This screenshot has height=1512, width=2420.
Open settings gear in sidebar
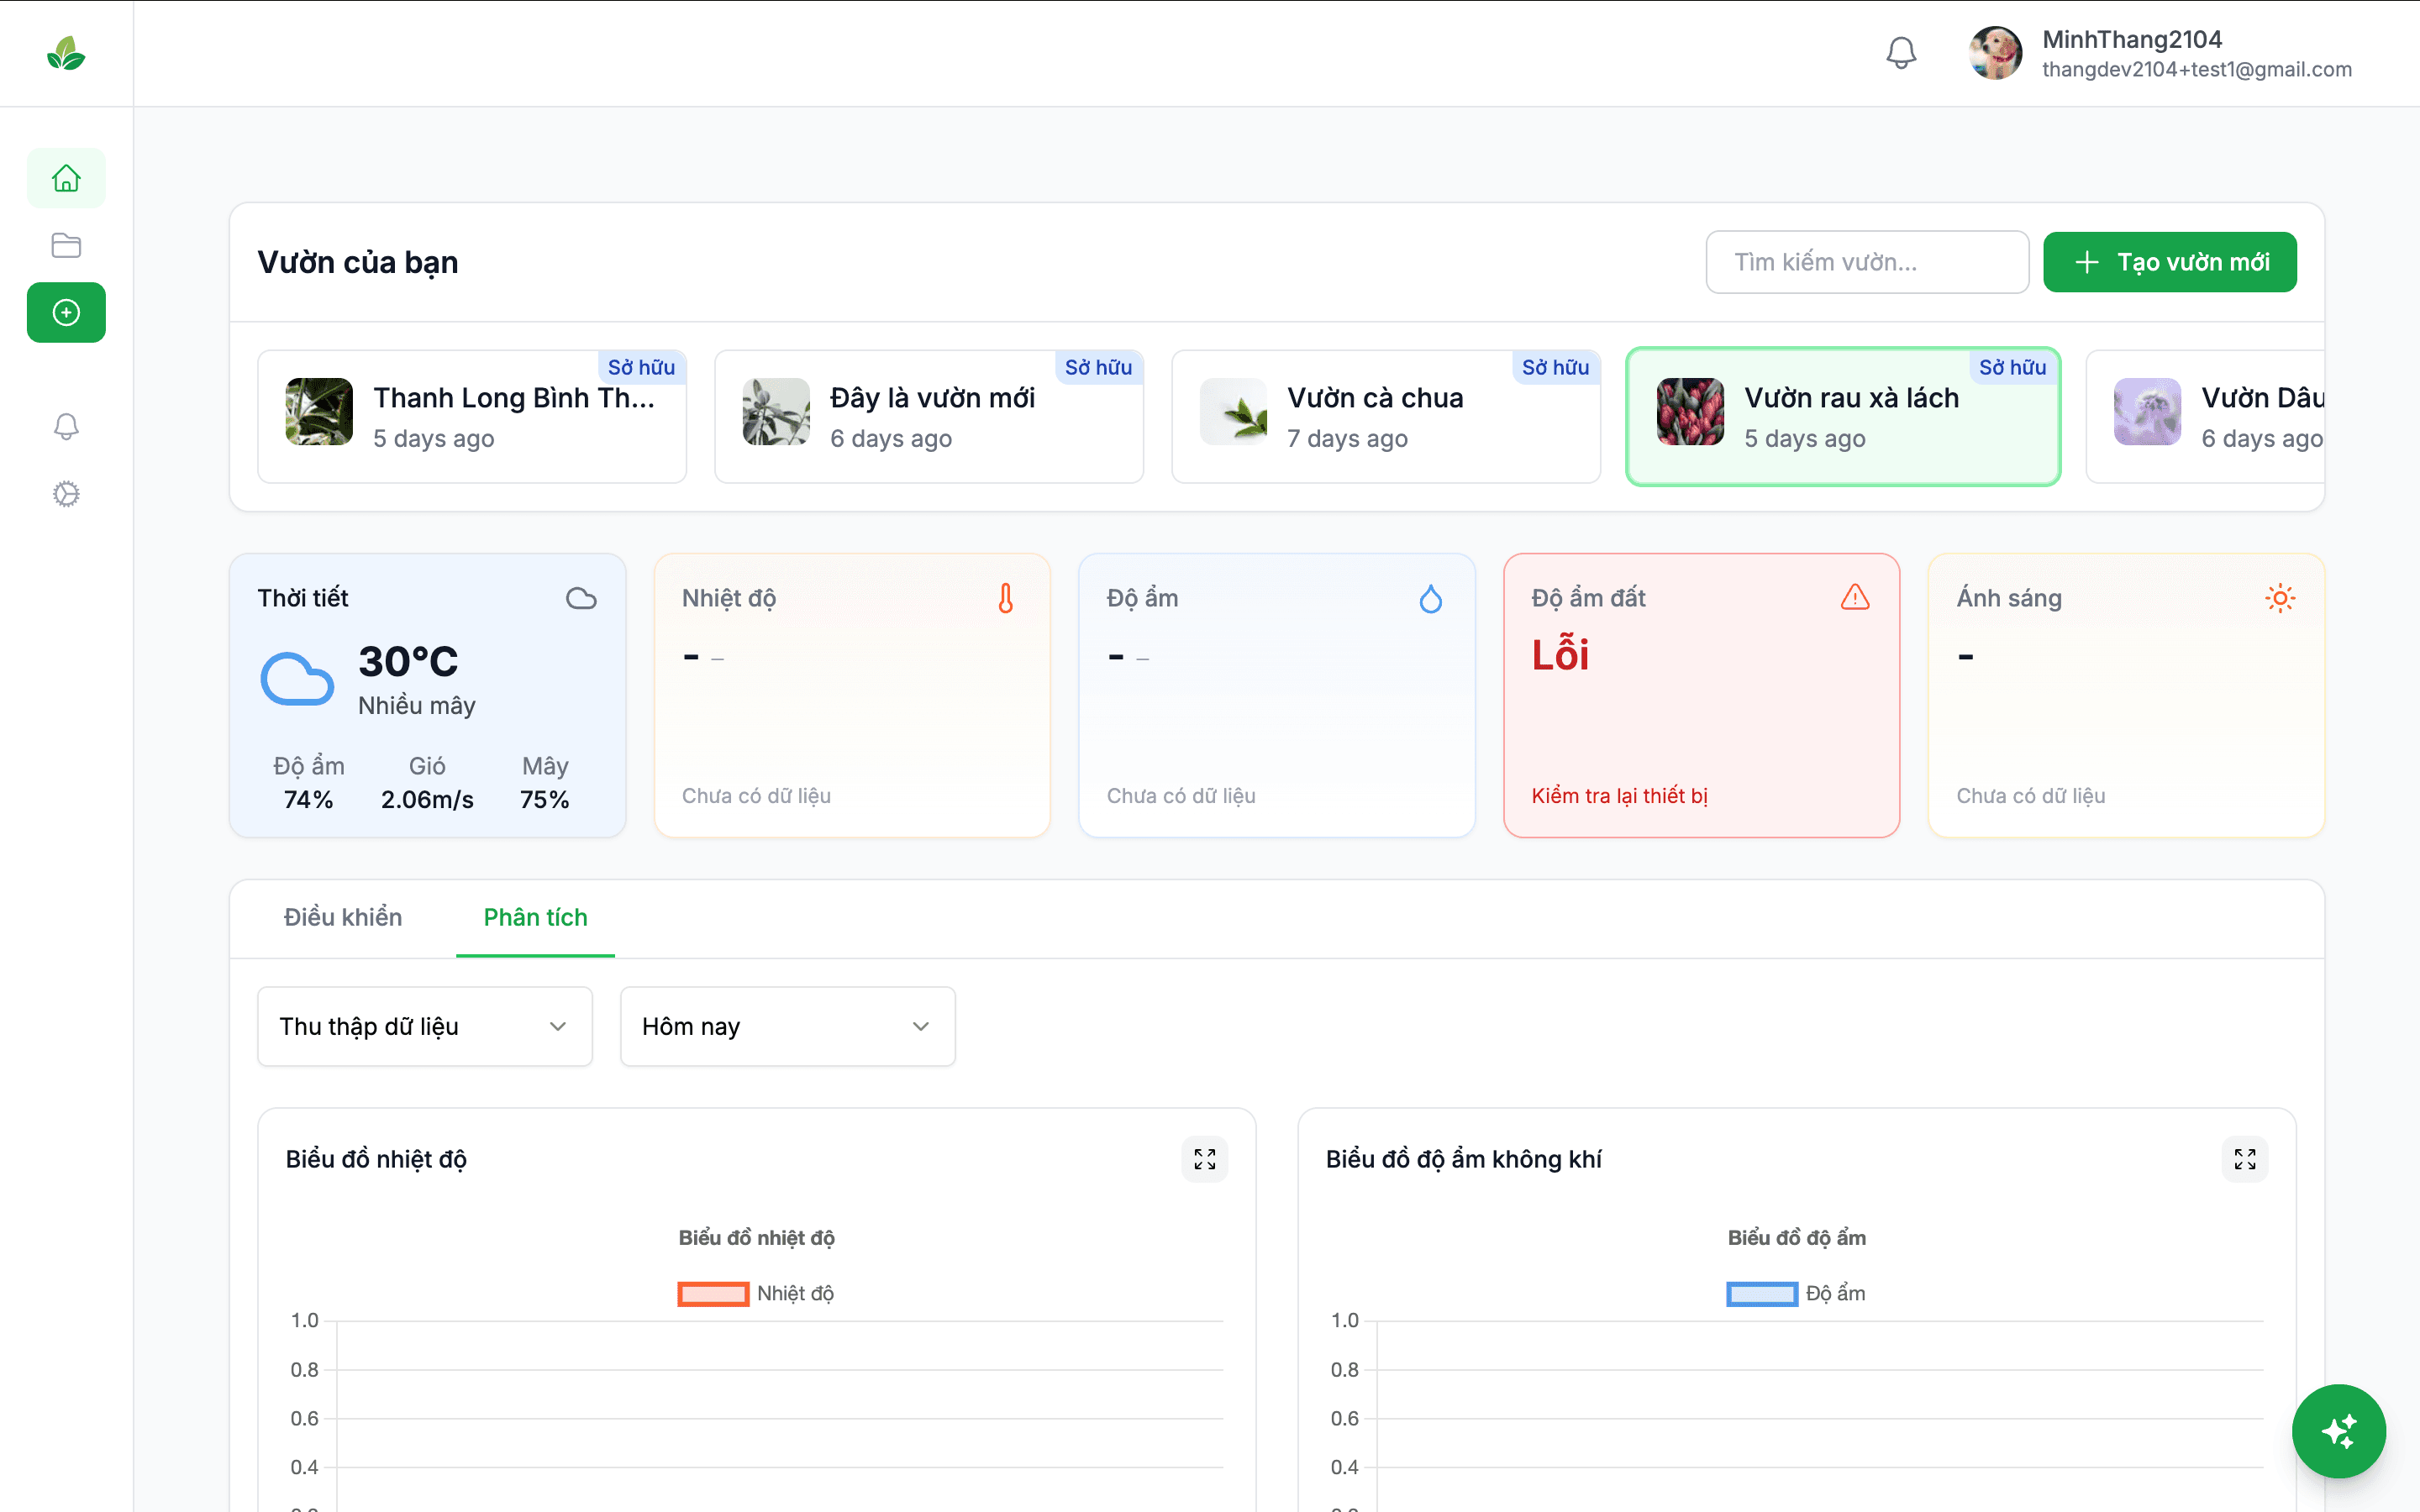(x=66, y=494)
